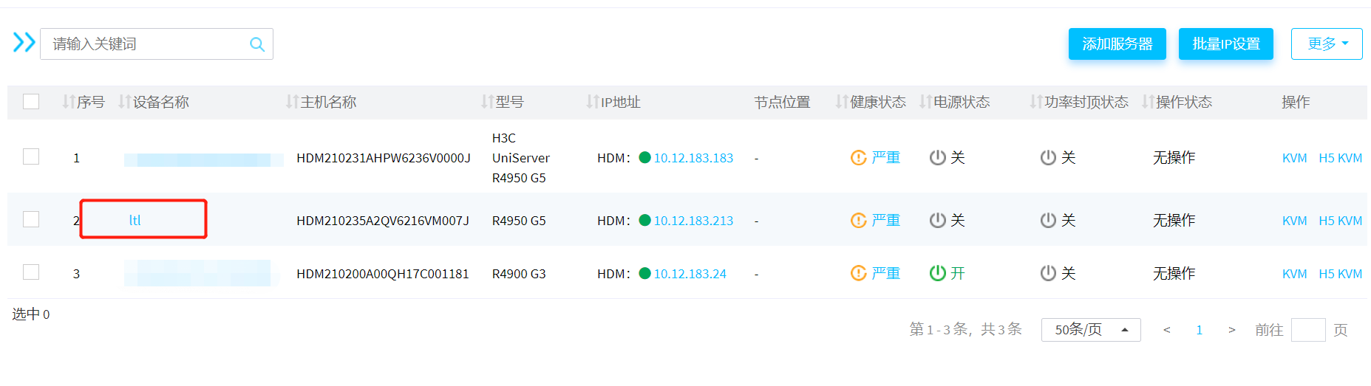Open H5 KVM for row 1
Image resolution: width=1371 pixels, height=386 pixels.
pyautogui.click(x=1340, y=158)
